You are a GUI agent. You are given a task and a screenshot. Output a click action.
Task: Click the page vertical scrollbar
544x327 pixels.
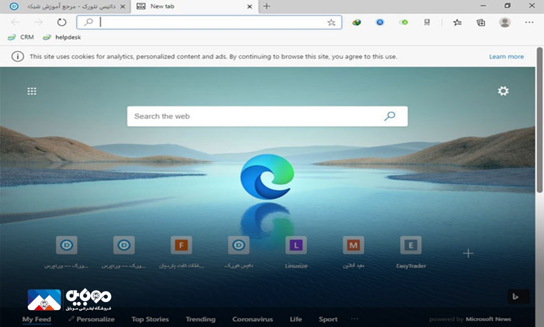tap(539, 120)
